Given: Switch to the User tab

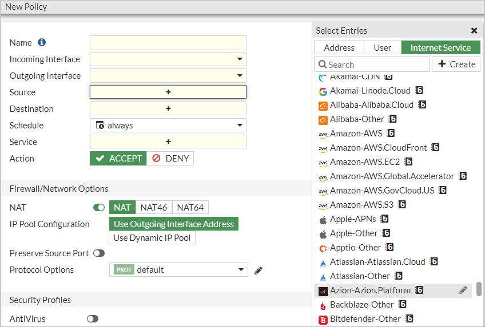Looking at the screenshot, I should coord(383,47).
